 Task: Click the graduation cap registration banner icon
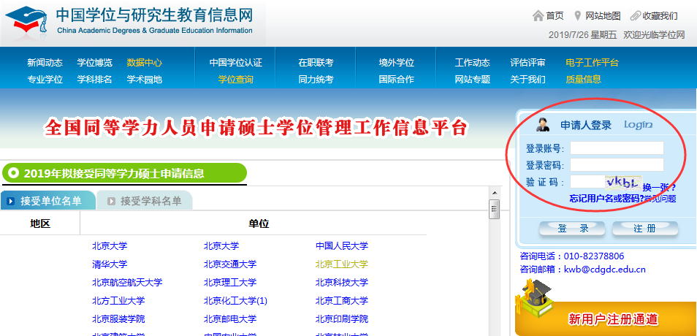(535, 297)
